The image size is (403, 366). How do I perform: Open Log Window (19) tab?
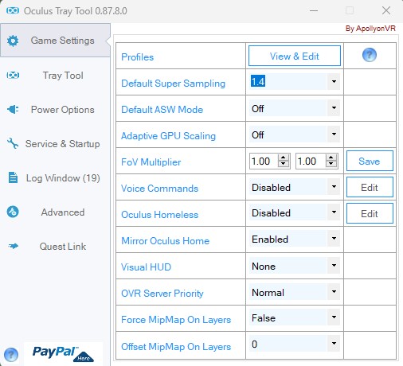tap(55, 178)
